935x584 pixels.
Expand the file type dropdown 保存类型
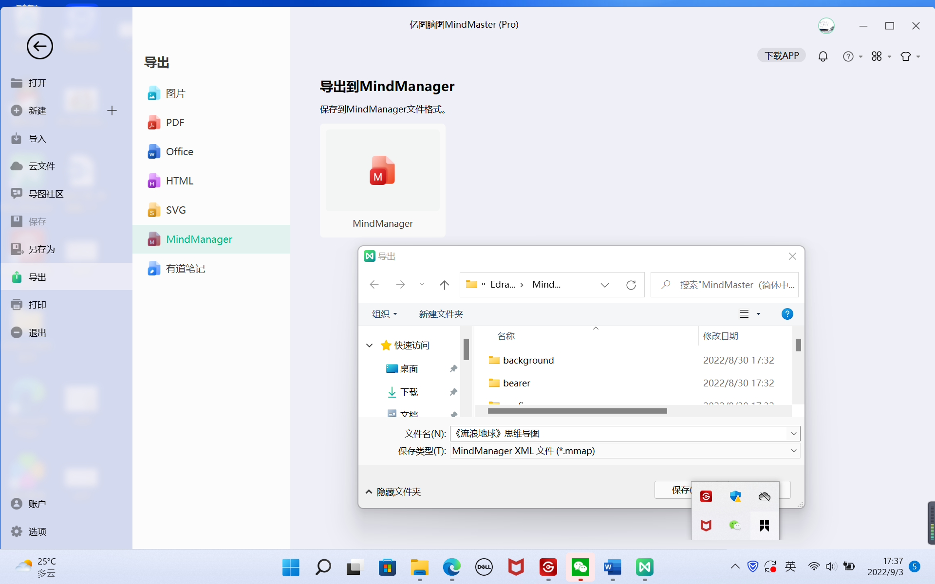[794, 451]
